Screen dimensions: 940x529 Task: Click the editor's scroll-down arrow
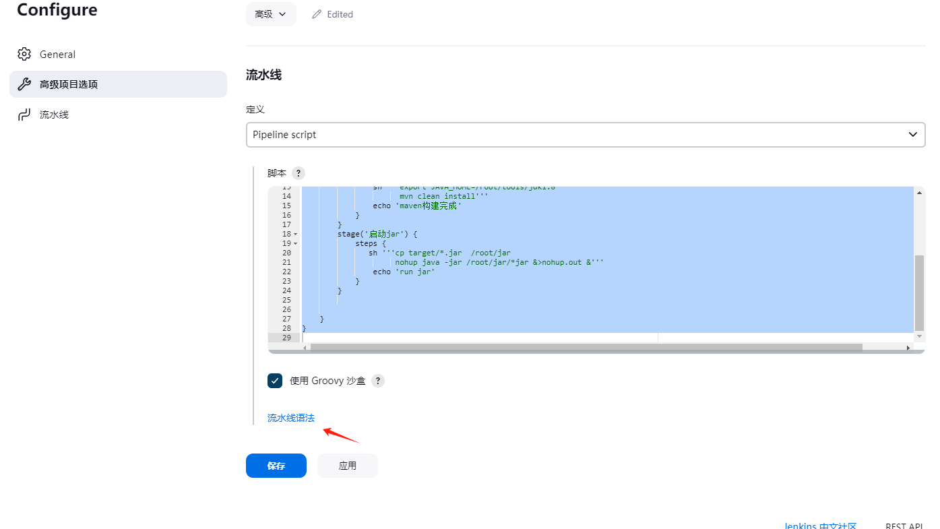920,336
